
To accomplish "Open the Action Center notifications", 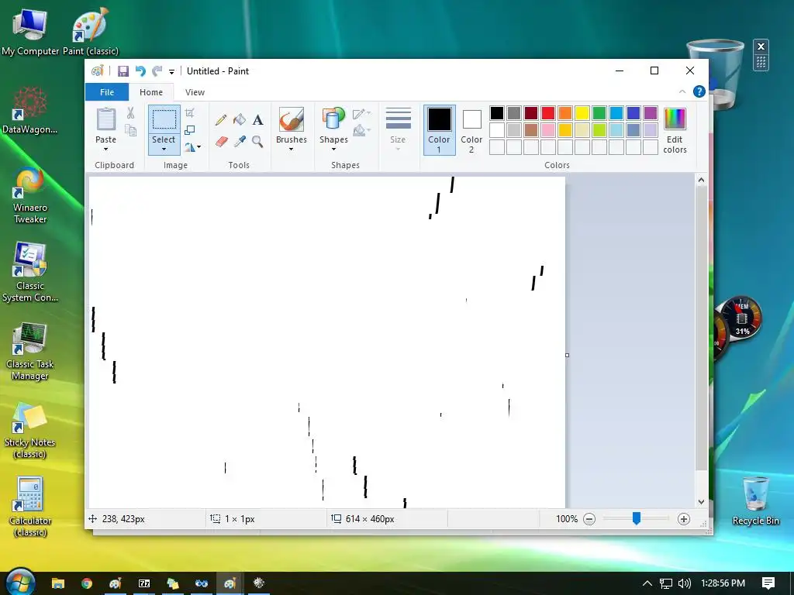I will coord(768,583).
